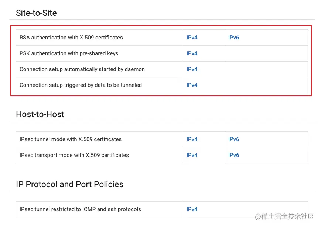Image resolution: width=321 pixels, height=227 pixels.
Task: Click the Site-to-Site section heading
Action: coord(36,13)
